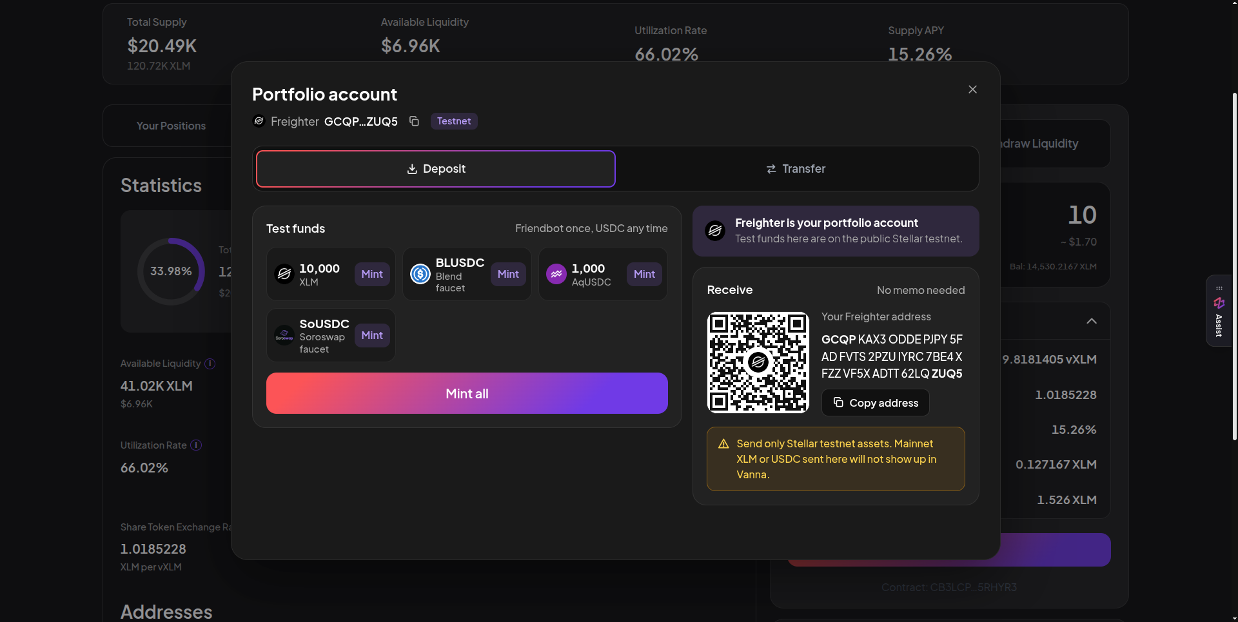Click the 'No memo needed' label
This screenshot has width=1238, height=622.
(x=921, y=291)
